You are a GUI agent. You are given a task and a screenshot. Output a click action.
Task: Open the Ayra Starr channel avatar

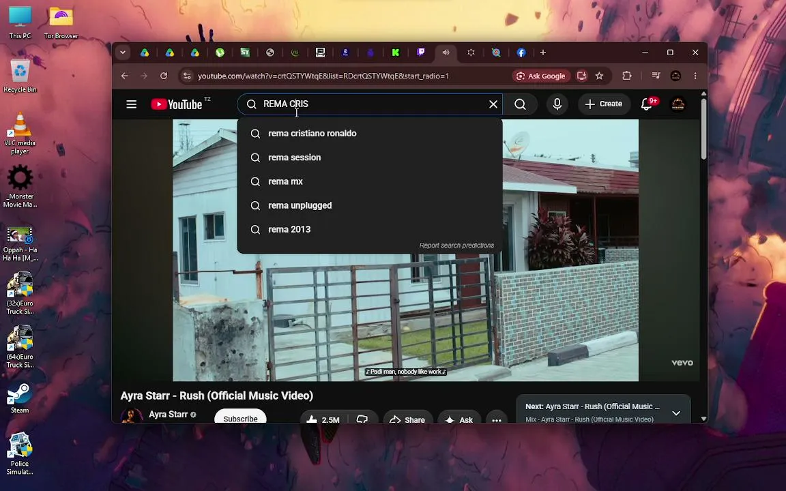(131, 416)
